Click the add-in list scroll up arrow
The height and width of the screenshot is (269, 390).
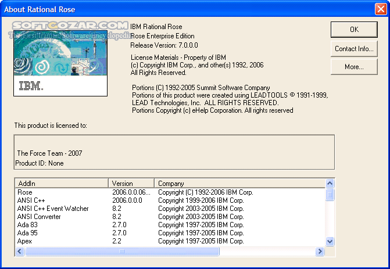click(x=330, y=184)
